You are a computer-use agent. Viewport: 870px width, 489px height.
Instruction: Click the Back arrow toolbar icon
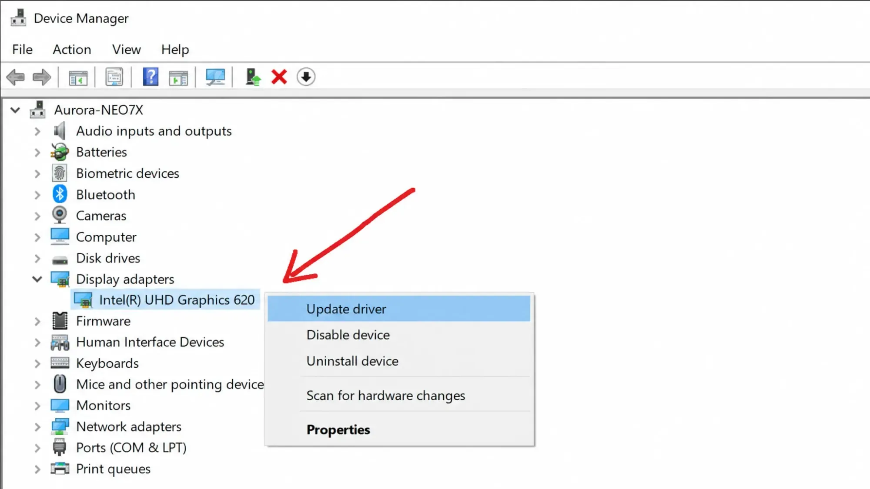coord(16,77)
